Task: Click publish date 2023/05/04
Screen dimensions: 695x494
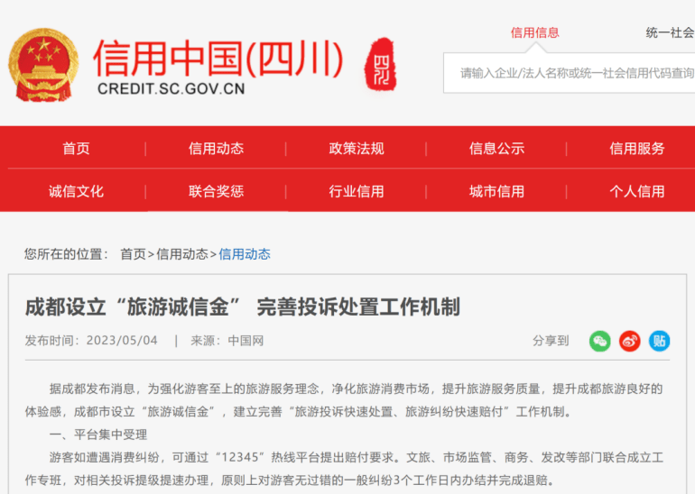Action: coord(122,341)
